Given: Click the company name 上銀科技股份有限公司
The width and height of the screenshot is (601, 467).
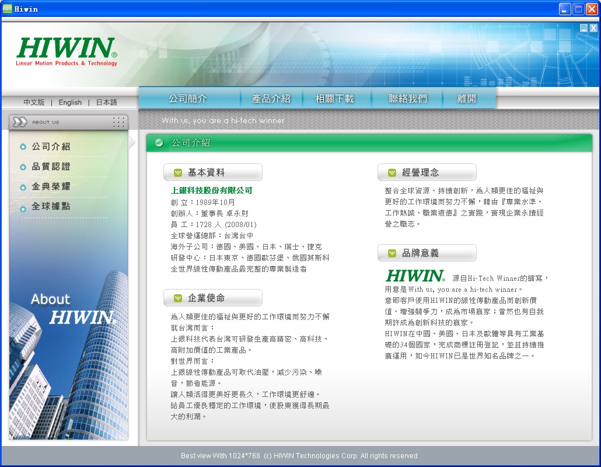Looking at the screenshot, I should pos(212,190).
